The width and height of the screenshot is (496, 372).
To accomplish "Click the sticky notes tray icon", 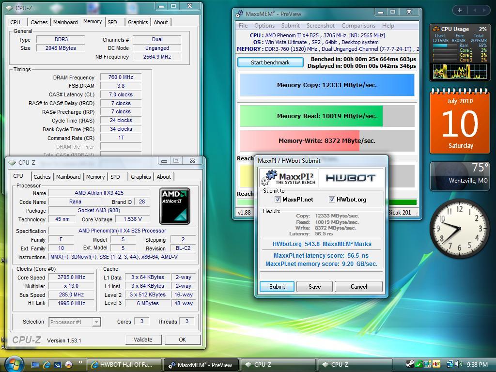I will [x=428, y=364].
